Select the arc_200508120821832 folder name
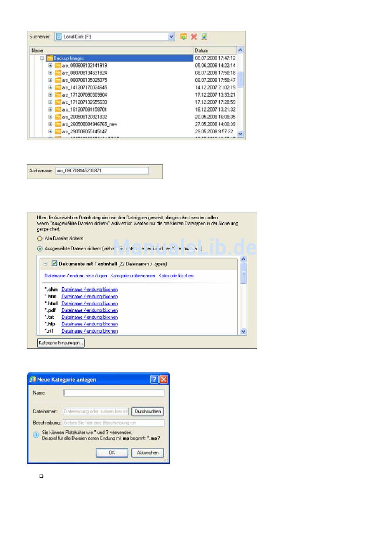 tap(85, 117)
